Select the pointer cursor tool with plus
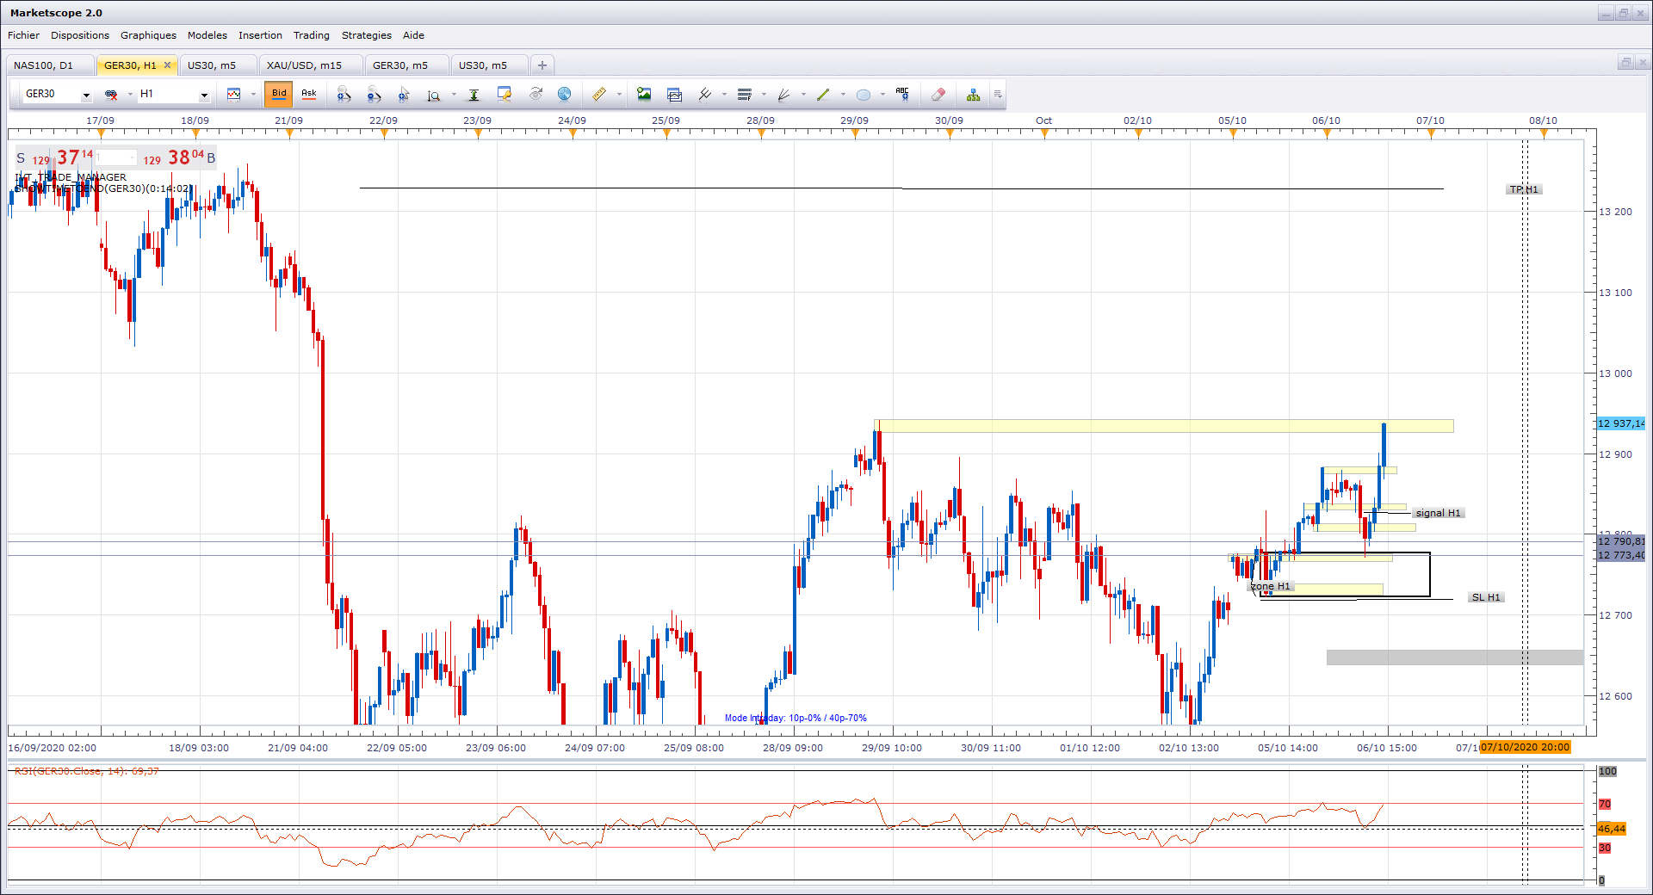 [404, 95]
